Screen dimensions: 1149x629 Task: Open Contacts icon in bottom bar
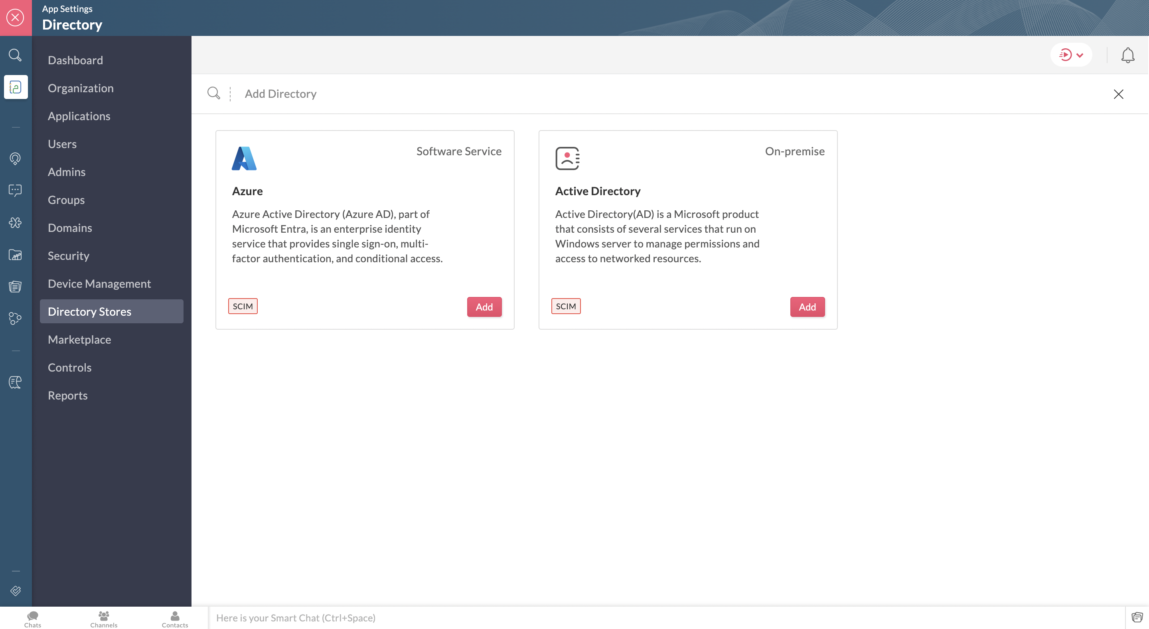[175, 618]
